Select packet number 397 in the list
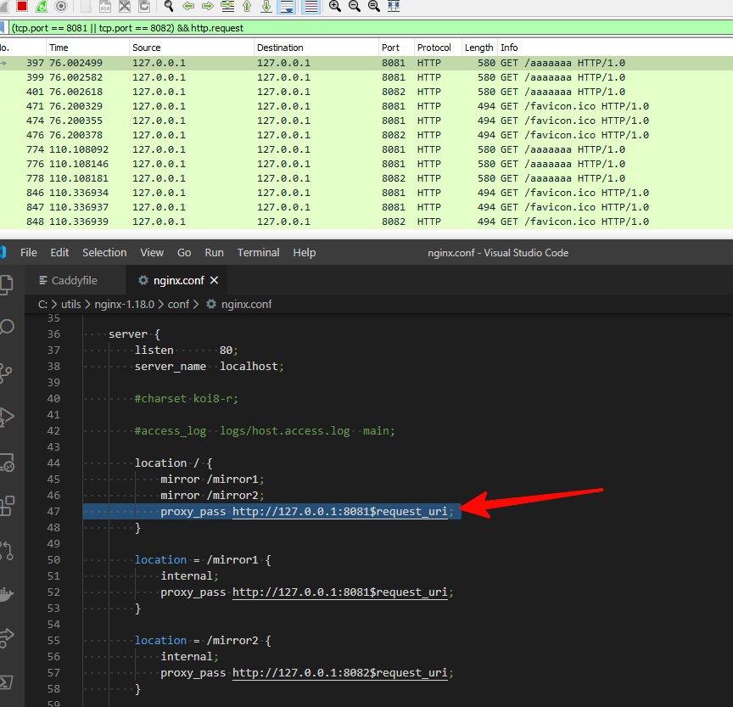 click(x=366, y=63)
